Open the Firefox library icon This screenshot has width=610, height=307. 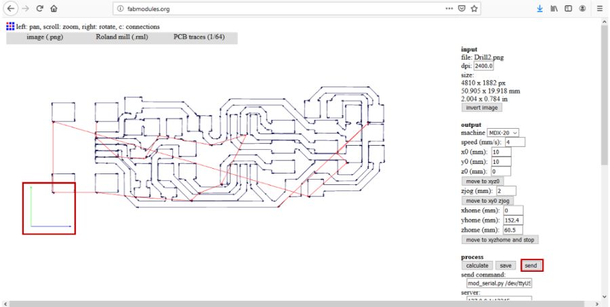pyautogui.click(x=554, y=9)
